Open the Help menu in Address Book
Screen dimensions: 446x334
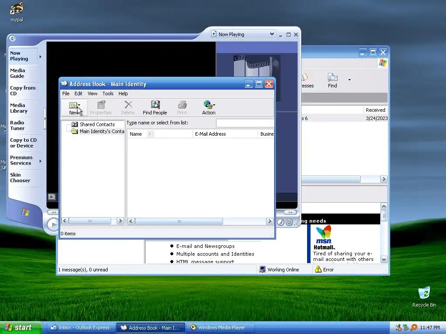pyautogui.click(x=123, y=94)
